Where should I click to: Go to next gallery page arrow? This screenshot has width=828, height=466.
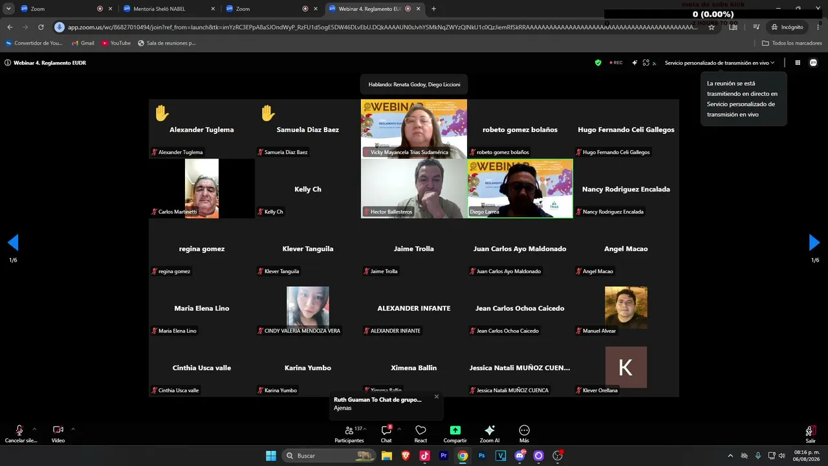[814, 243]
